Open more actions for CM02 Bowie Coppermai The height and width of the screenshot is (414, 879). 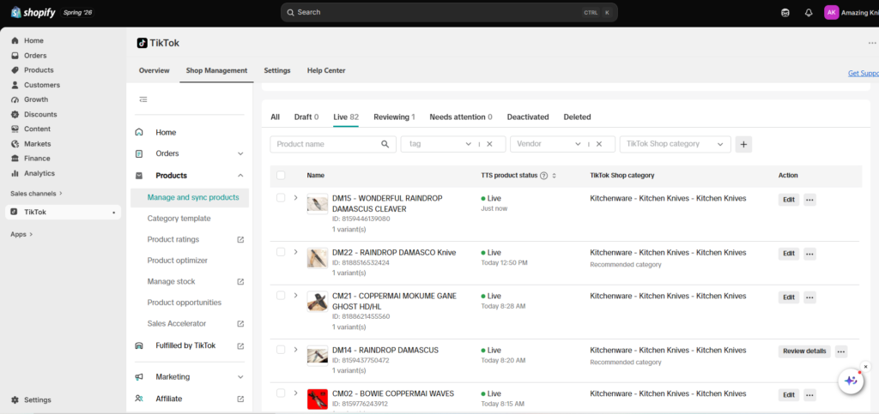tap(809, 395)
